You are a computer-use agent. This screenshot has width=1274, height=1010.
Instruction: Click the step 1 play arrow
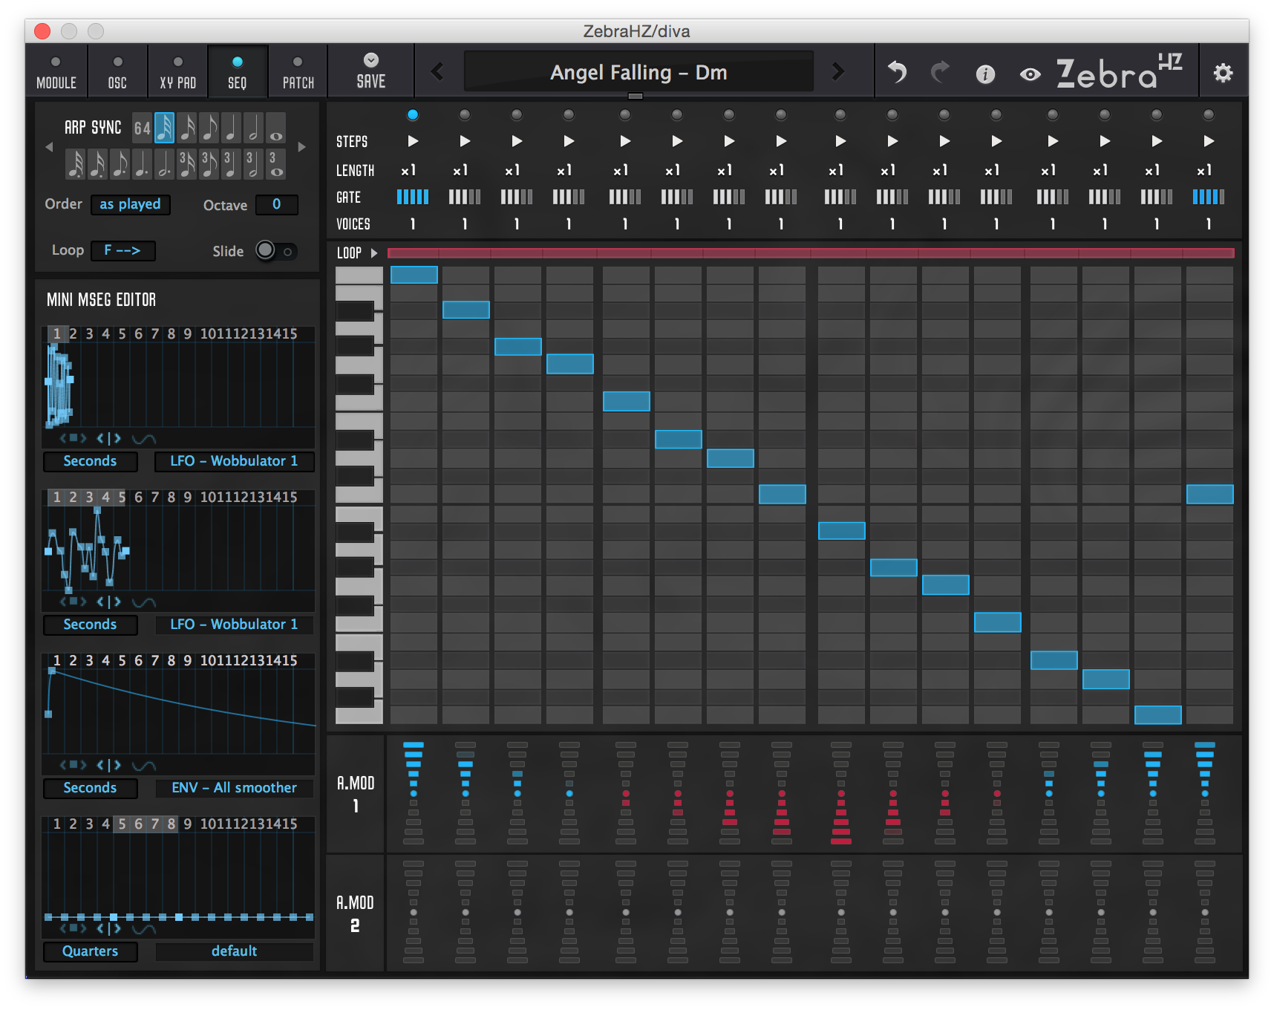[413, 141]
